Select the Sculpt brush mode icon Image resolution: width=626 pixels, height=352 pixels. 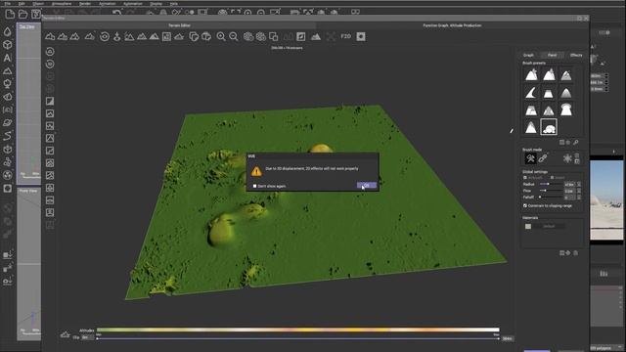click(530, 158)
